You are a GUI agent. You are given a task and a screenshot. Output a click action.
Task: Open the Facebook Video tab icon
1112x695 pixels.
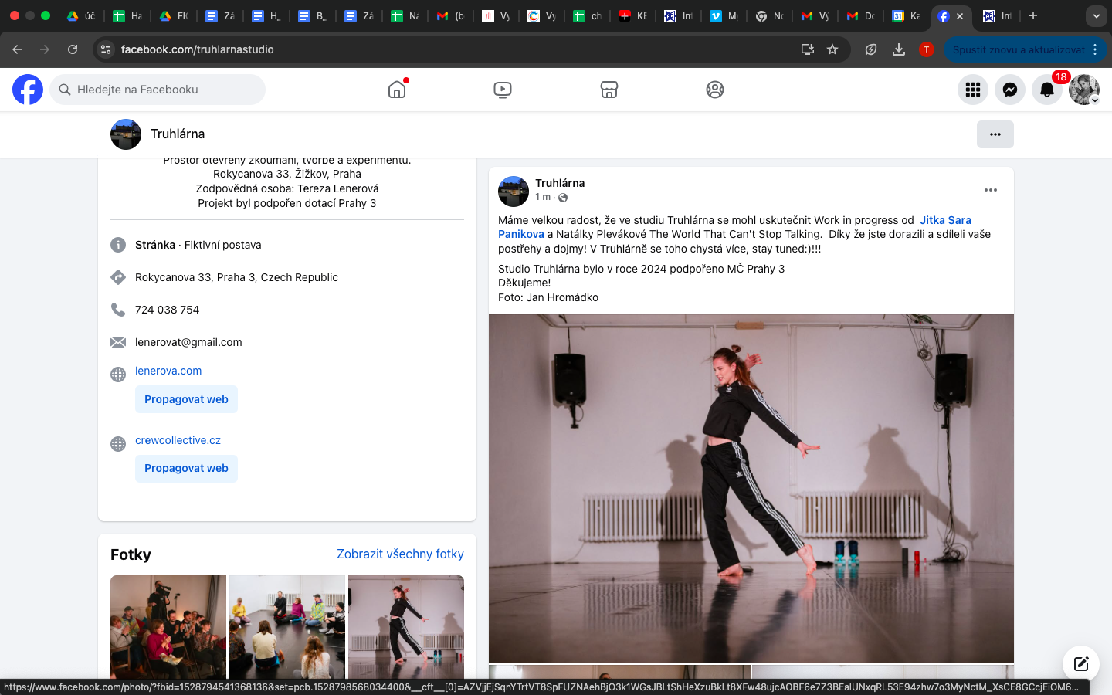click(503, 90)
